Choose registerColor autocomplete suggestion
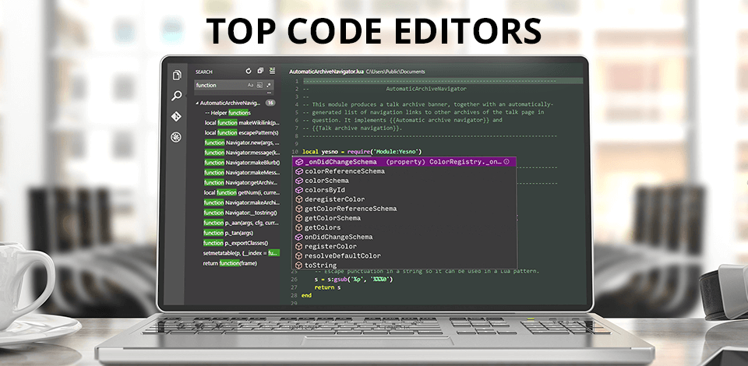The image size is (748, 366). coord(404,246)
